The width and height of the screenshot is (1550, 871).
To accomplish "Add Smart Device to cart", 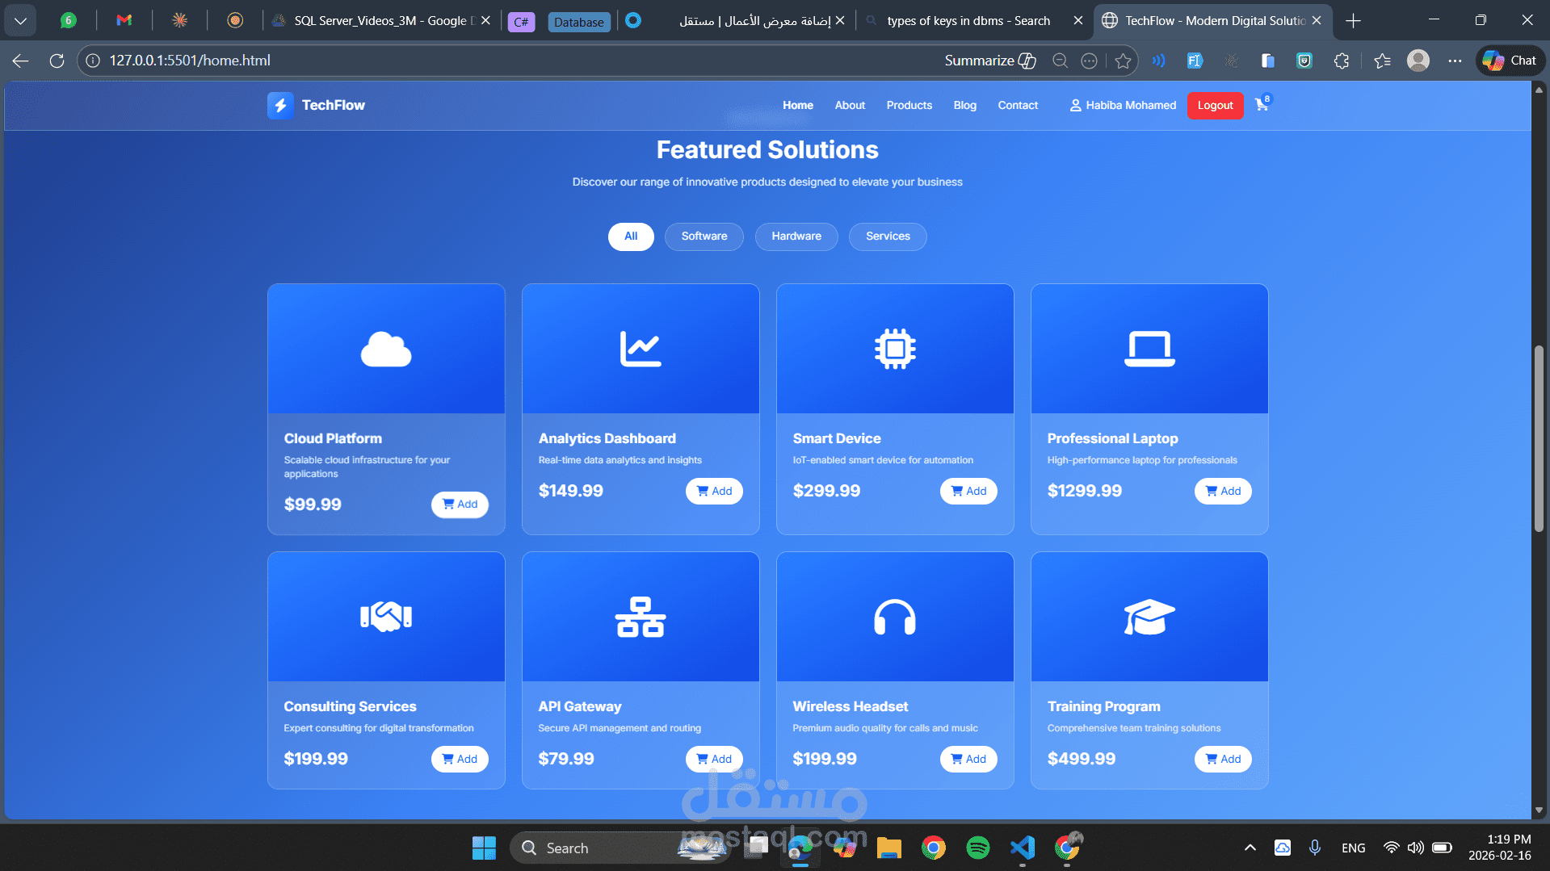I will [x=968, y=491].
